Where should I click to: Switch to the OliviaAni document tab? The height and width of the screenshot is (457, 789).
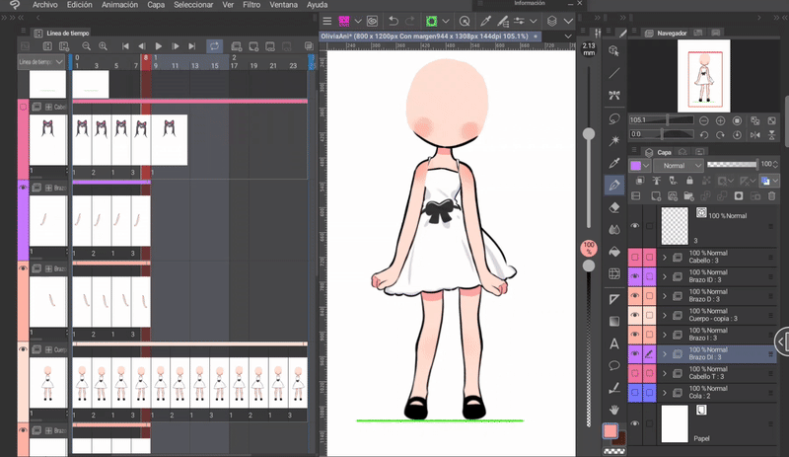[424, 36]
